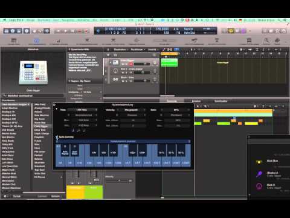The height and width of the screenshot is (218, 290).
Task: Open the tracks area Bearbeiten menu
Action: point(120,50)
